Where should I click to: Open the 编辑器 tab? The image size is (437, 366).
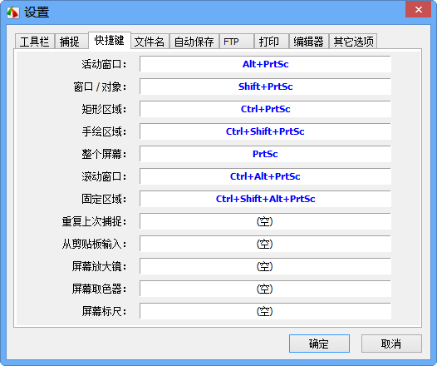click(x=309, y=42)
